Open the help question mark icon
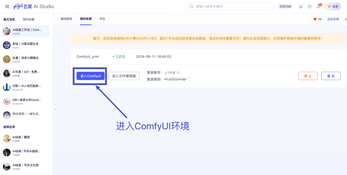Viewport: 347px width, 175px height. (309, 7)
